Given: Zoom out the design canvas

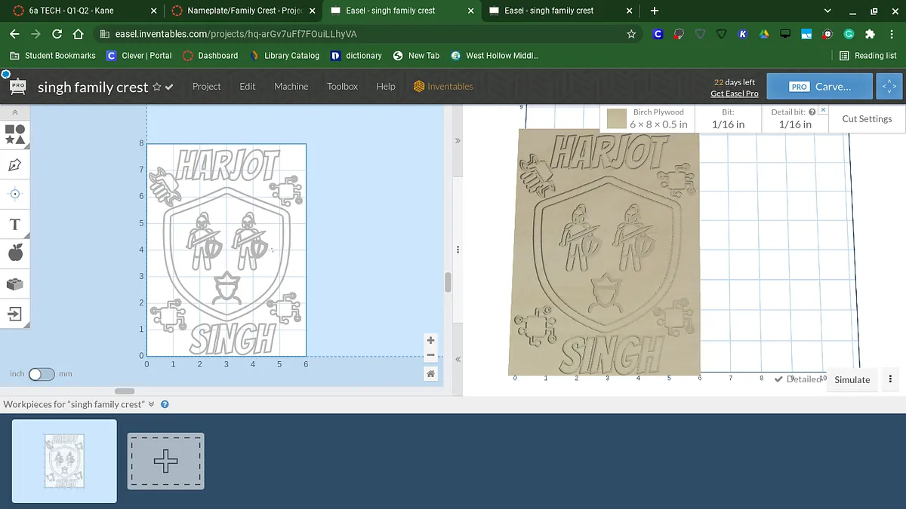Looking at the screenshot, I should click(430, 355).
